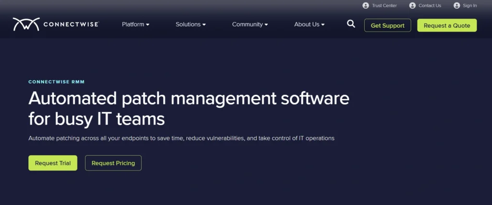Click the arrow next to About Us
This screenshot has width=492, height=205.
click(322, 25)
